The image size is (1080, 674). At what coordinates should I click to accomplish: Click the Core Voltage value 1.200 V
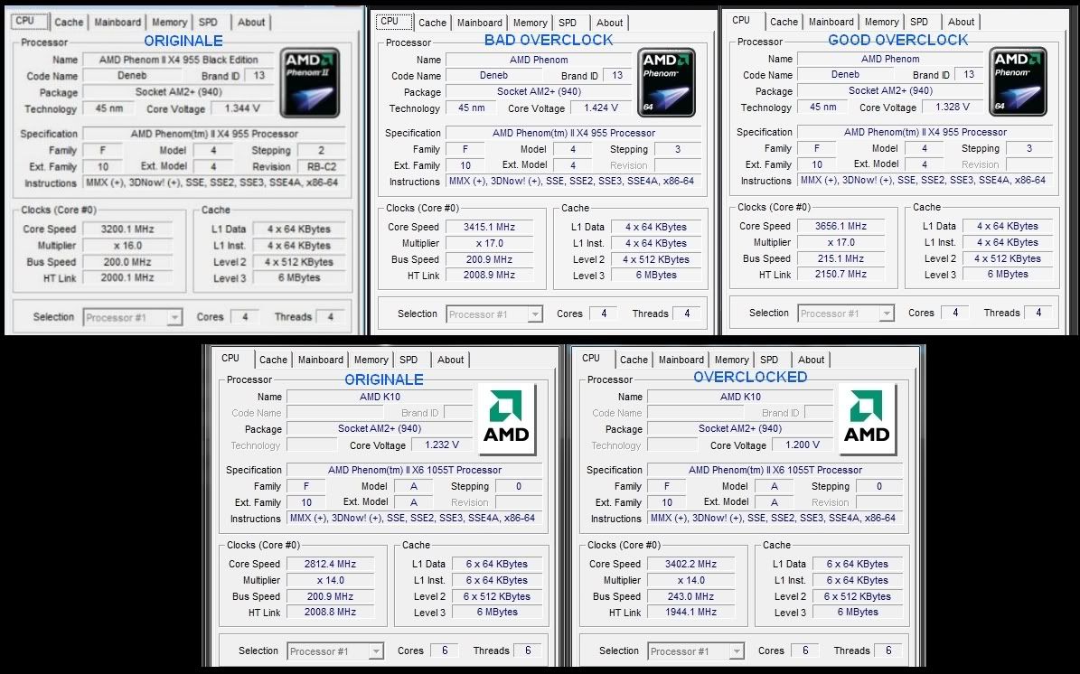tap(803, 445)
